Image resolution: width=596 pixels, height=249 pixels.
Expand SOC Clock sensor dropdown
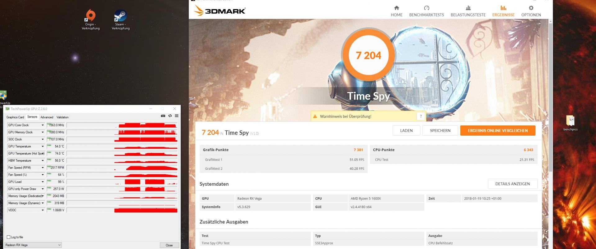[x=43, y=139]
